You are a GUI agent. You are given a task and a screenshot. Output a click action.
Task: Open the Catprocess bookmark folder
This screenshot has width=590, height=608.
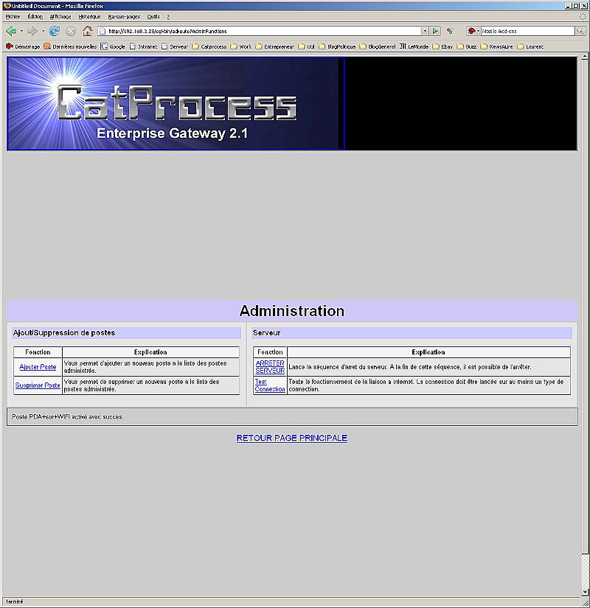[209, 46]
